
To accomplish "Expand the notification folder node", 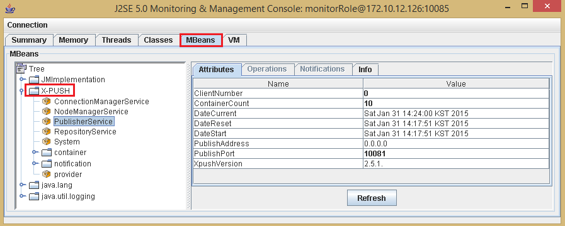I will click(x=35, y=163).
